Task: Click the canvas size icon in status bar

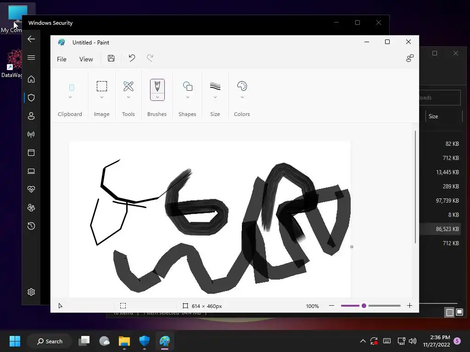Action: [185, 306]
